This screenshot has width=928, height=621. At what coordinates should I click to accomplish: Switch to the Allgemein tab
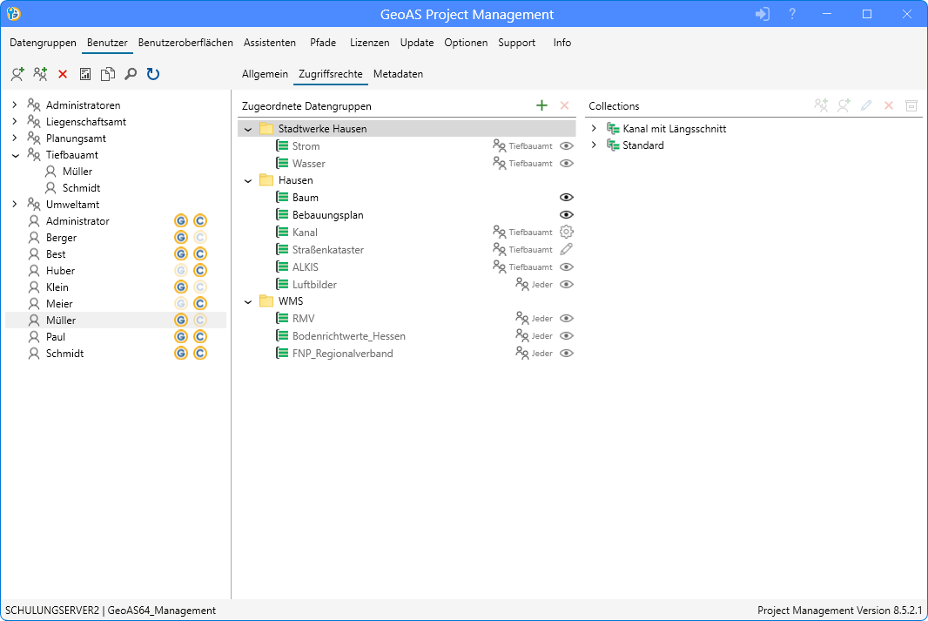pyautogui.click(x=265, y=74)
